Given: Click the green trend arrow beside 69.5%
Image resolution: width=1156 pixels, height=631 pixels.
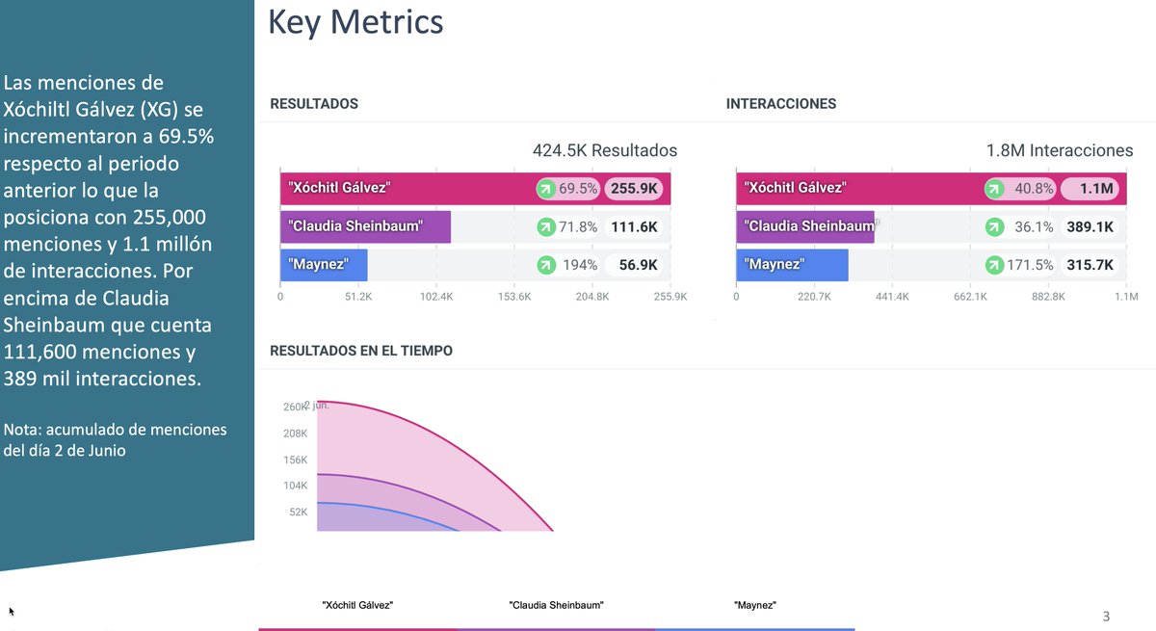Looking at the screenshot, I should click(546, 189).
